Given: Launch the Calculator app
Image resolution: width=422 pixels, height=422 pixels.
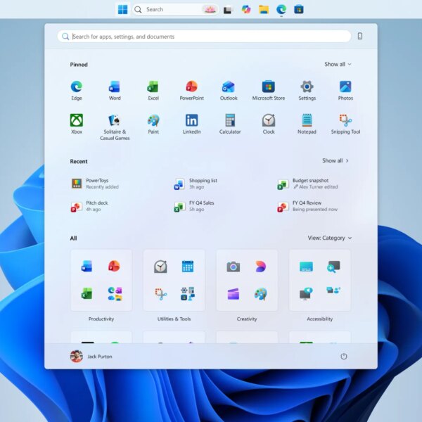Looking at the screenshot, I should pyautogui.click(x=230, y=124).
